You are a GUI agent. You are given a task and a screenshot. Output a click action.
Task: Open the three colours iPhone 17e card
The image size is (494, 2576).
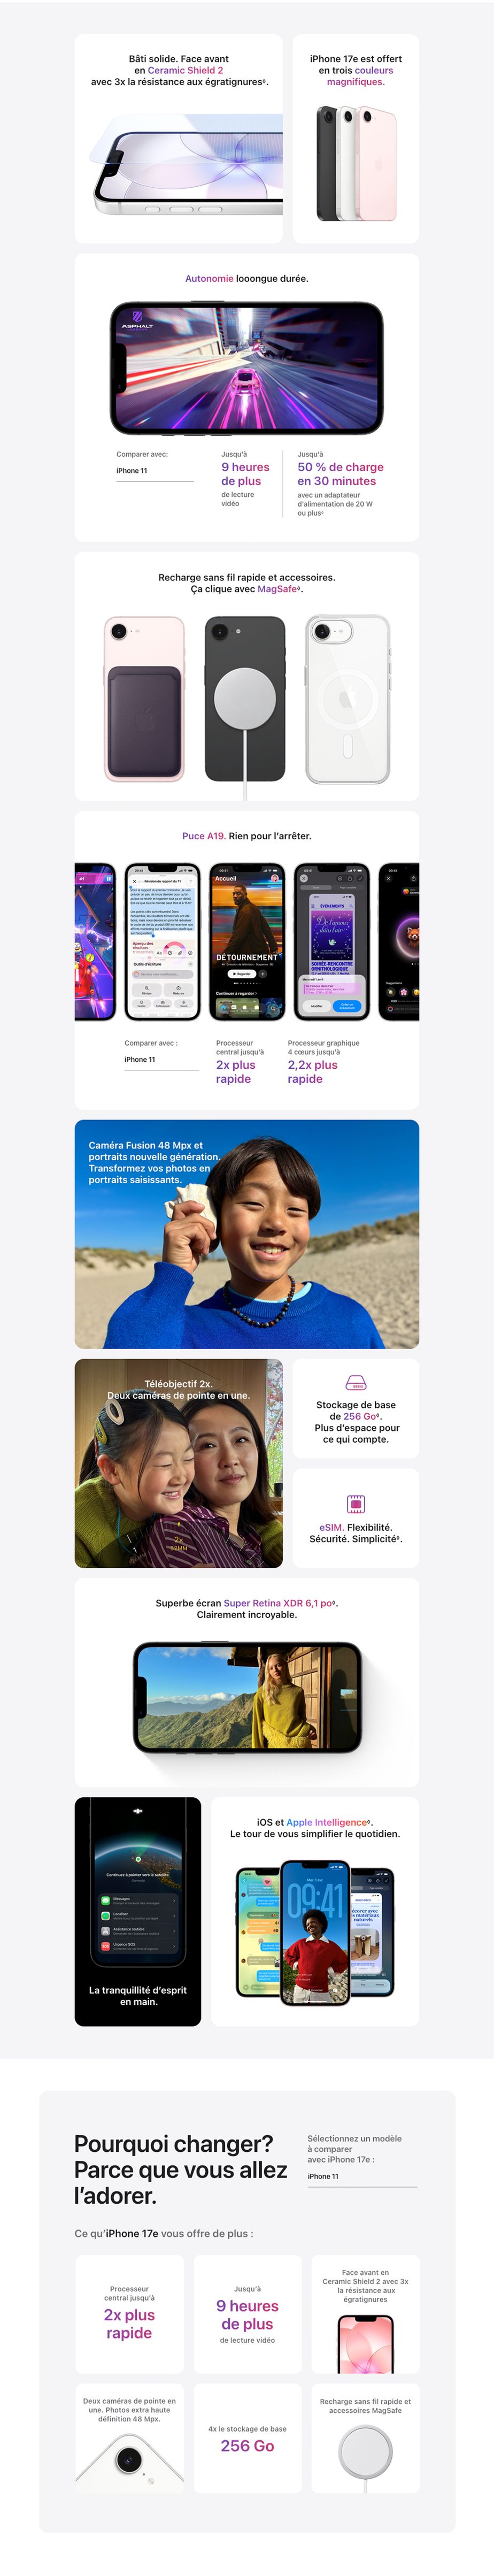click(x=356, y=139)
